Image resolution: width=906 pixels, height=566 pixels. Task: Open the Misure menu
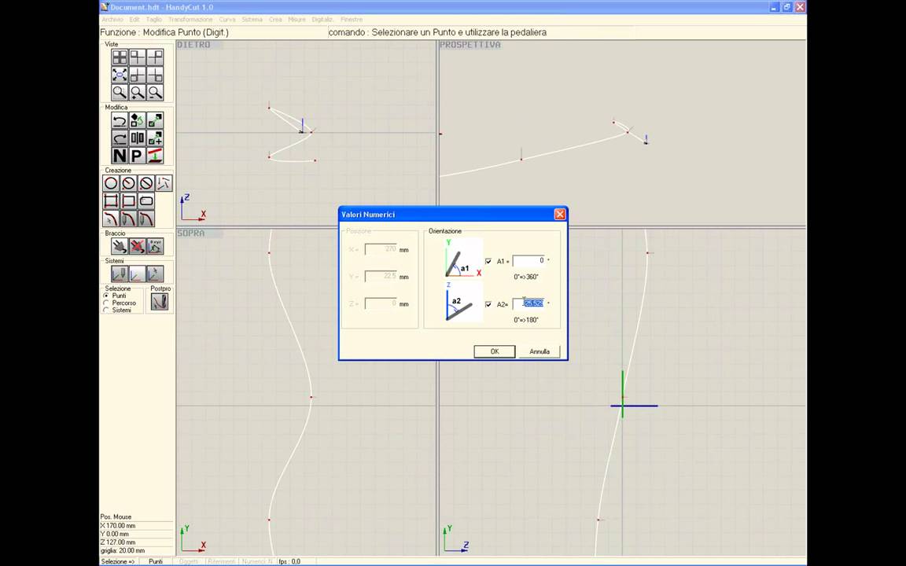pyautogui.click(x=297, y=20)
